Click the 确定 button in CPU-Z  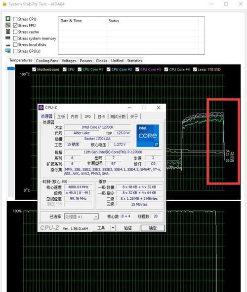[x=153, y=228]
